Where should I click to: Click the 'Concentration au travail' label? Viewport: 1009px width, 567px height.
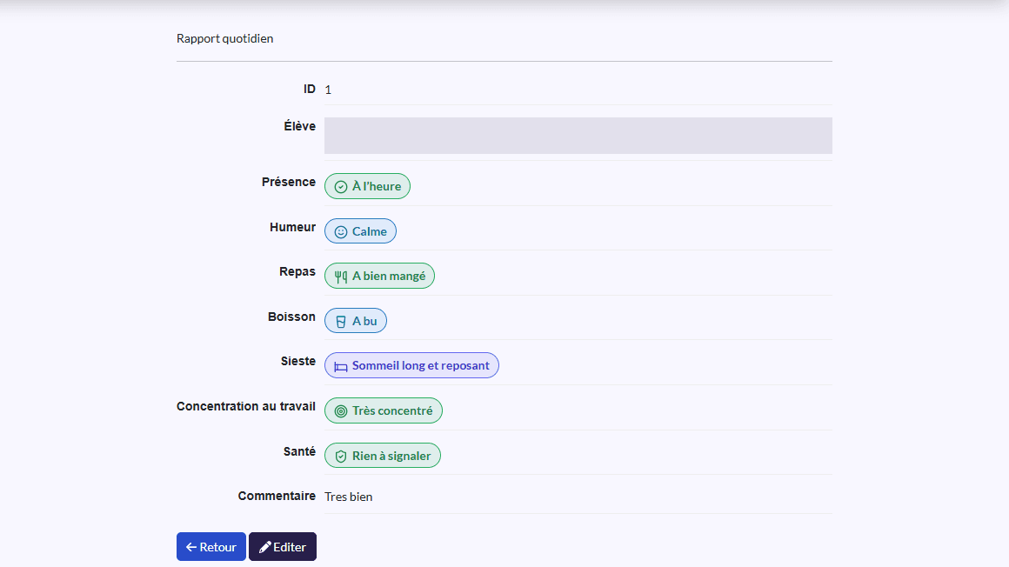(x=246, y=406)
